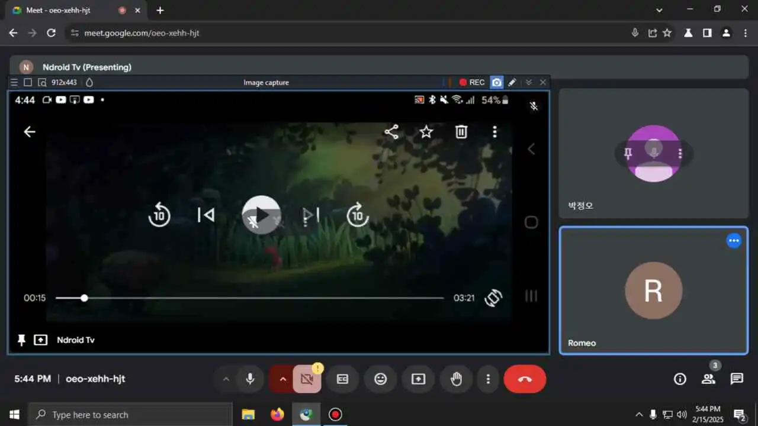Forward 10 seconds in the video

[x=358, y=215]
